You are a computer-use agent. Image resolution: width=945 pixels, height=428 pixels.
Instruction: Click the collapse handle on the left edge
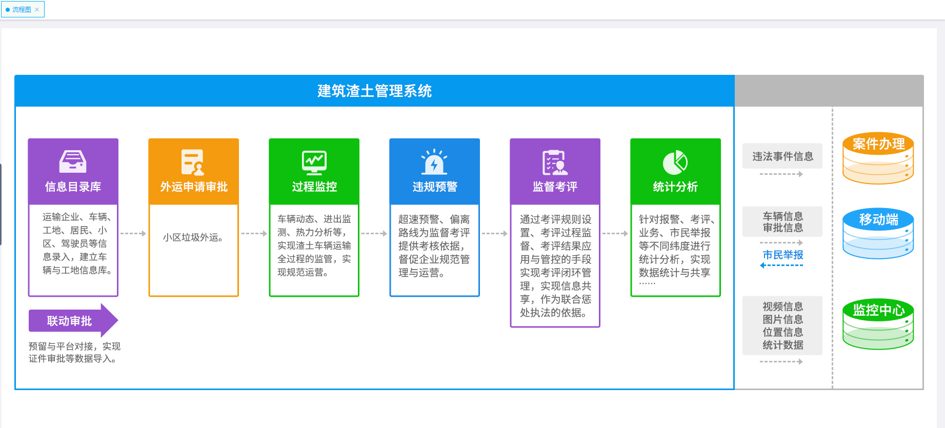coord(1,204)
